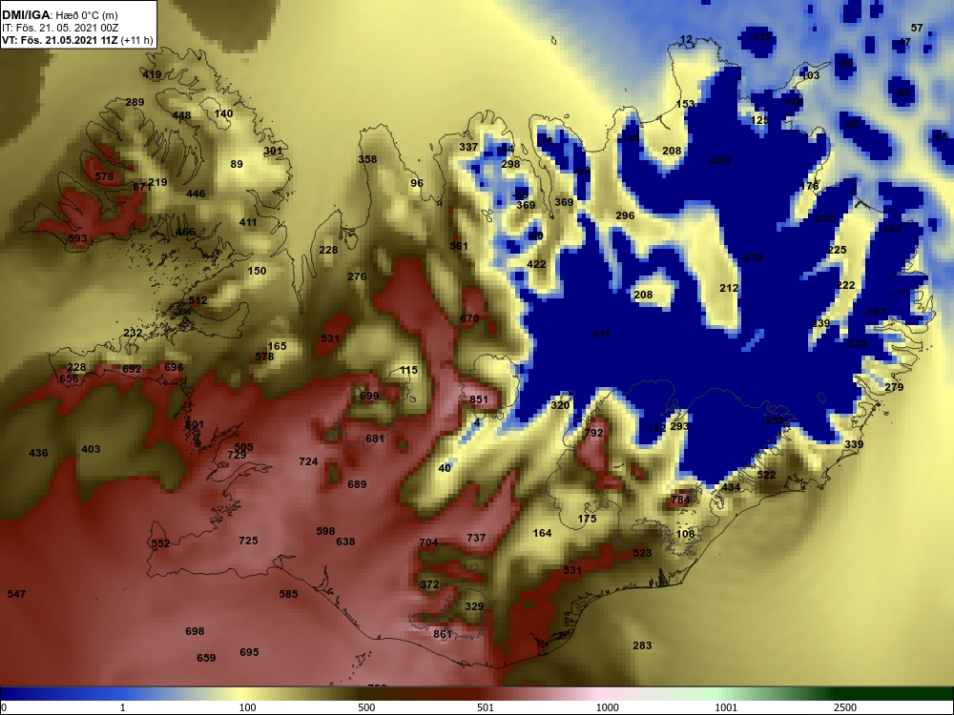The width and height of the screenshot is (954, 715).
Task: Click the '1001' label on the legend
Action: (726, 707)
